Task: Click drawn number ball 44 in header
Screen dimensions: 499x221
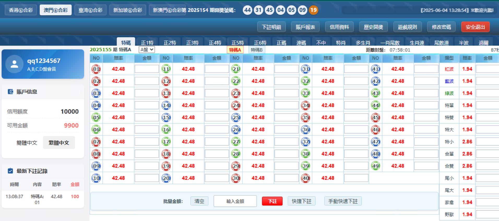Action: [x=247, y=10]
